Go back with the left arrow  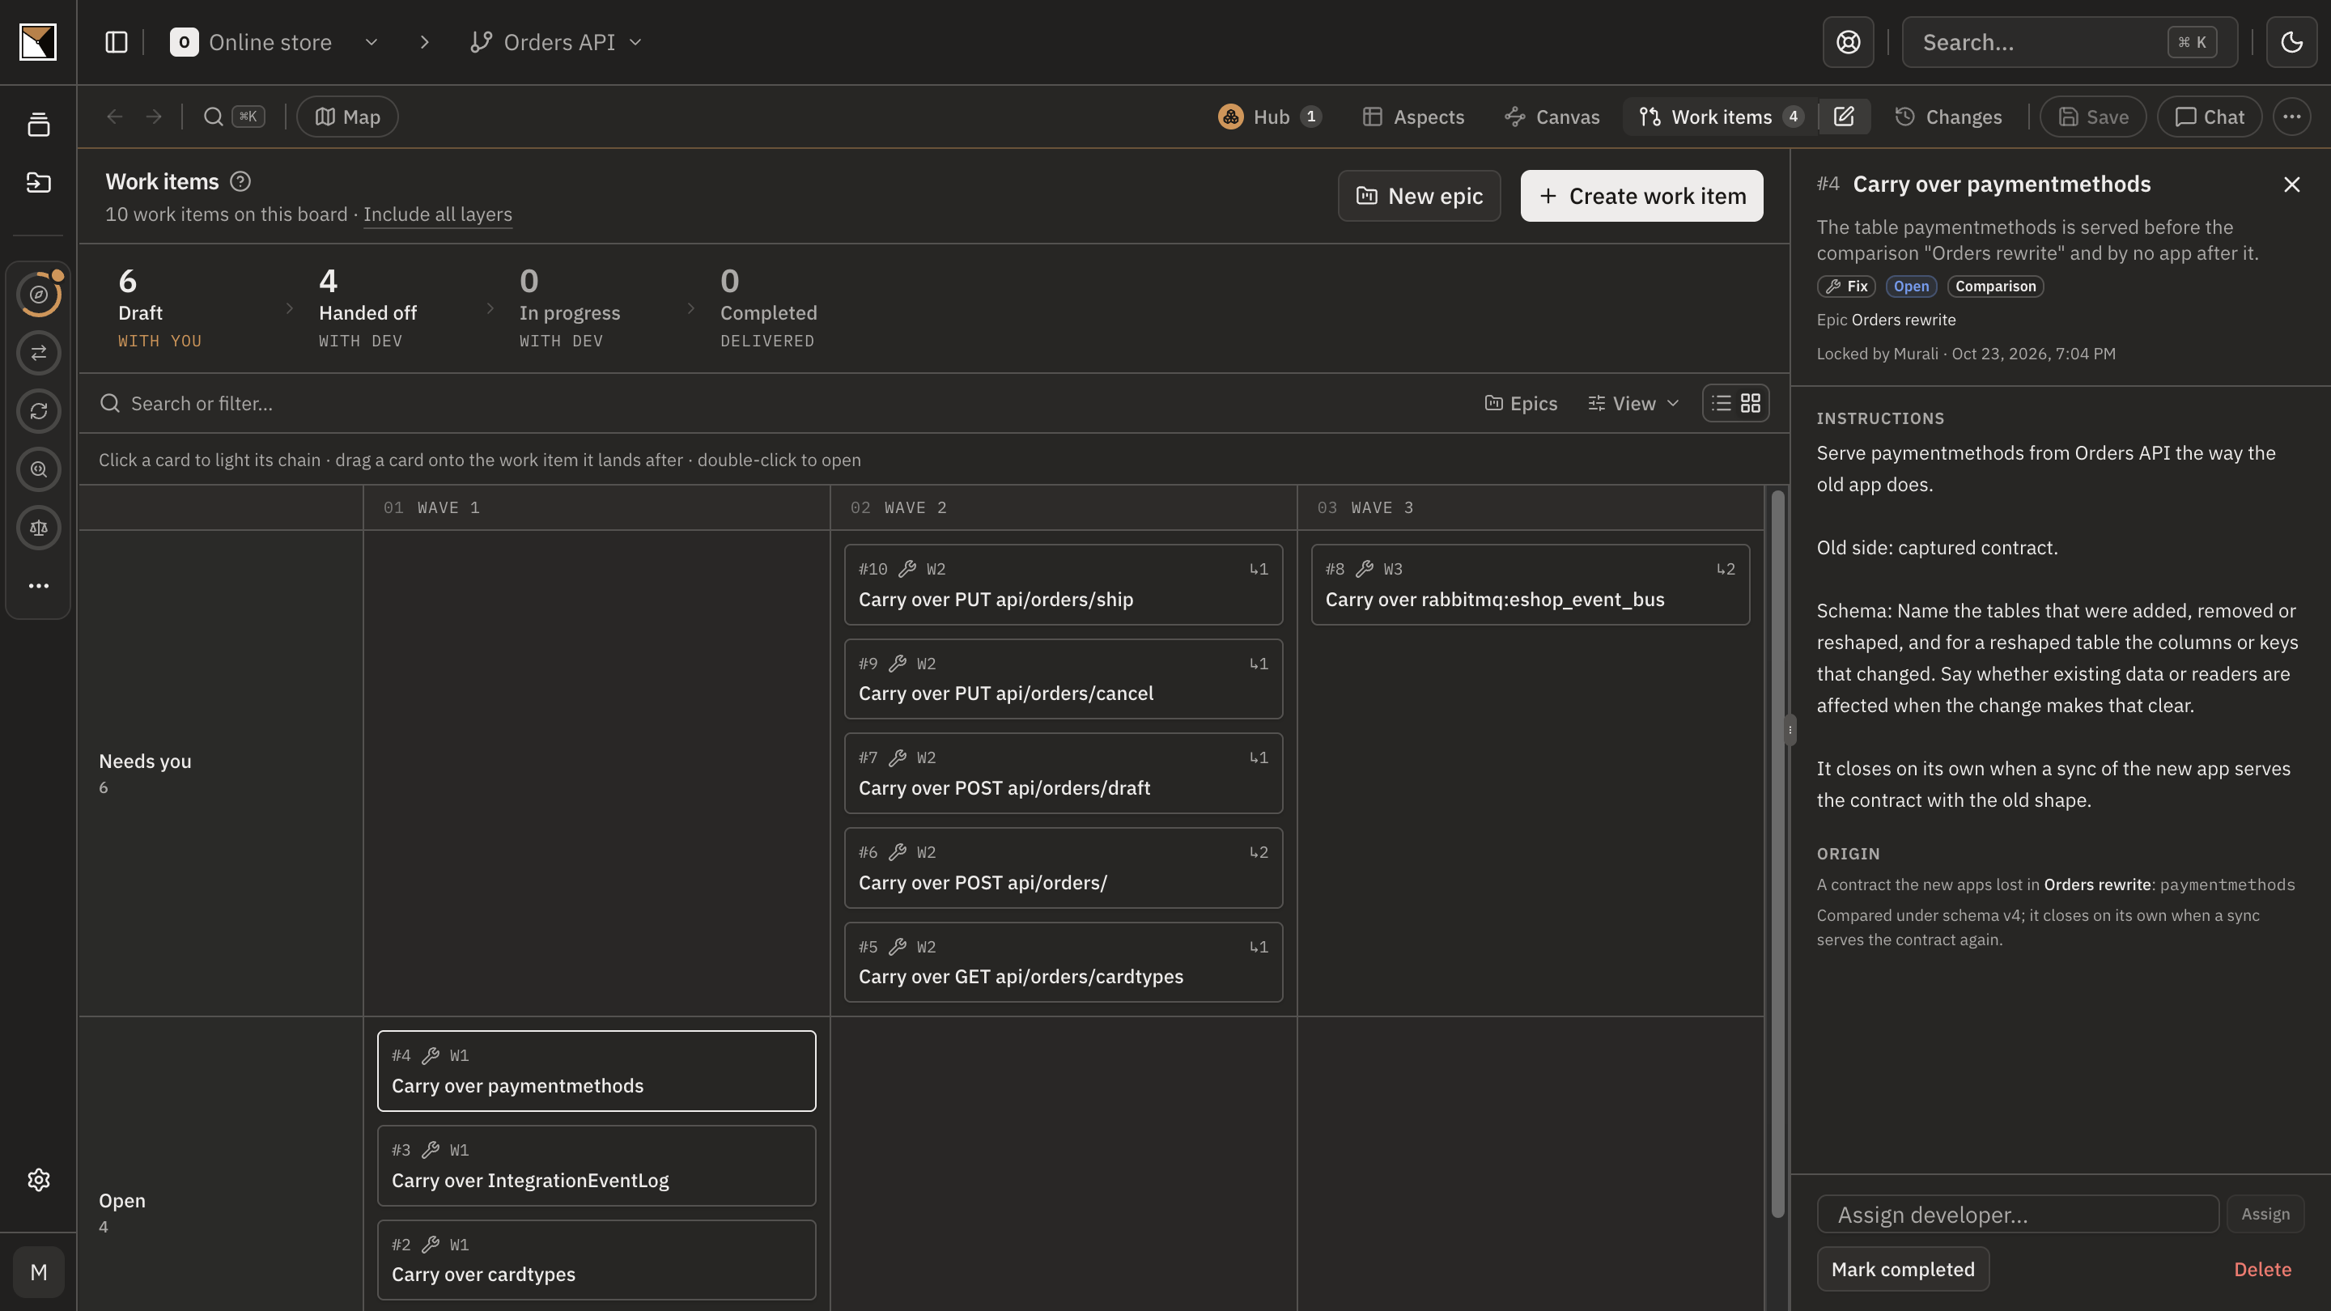(114, 117)
